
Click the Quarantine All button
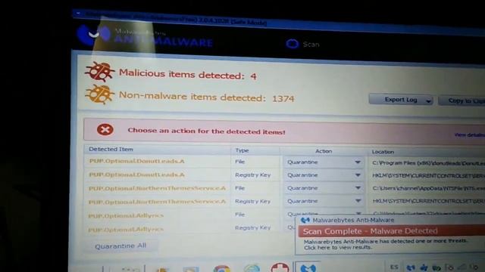(120, 246)
